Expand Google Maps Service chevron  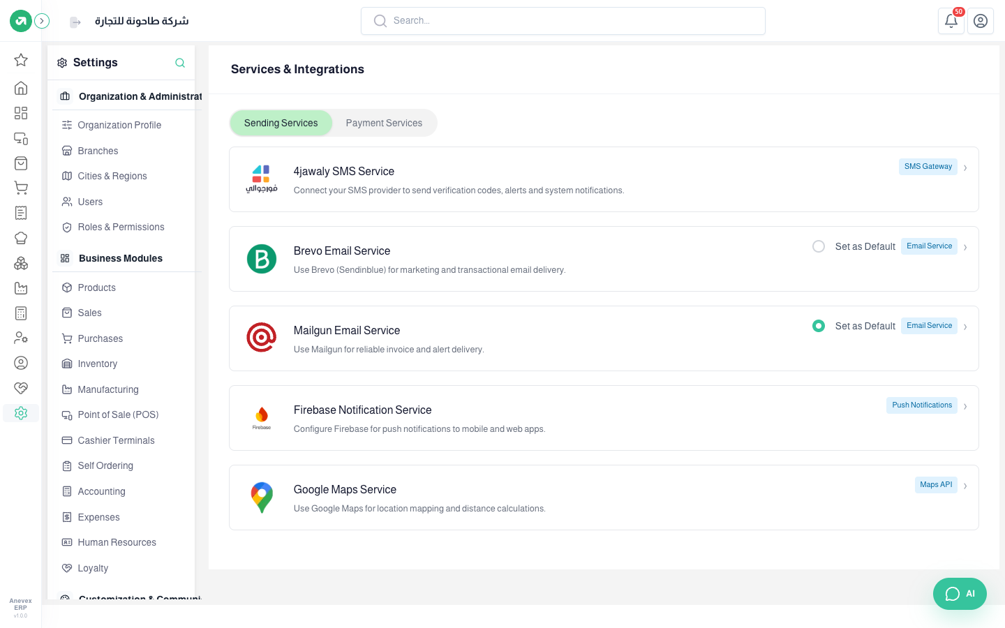(965, 486)
